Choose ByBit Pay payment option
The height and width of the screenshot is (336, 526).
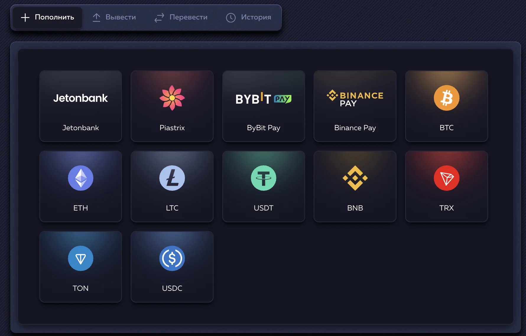tap(264, 106)
